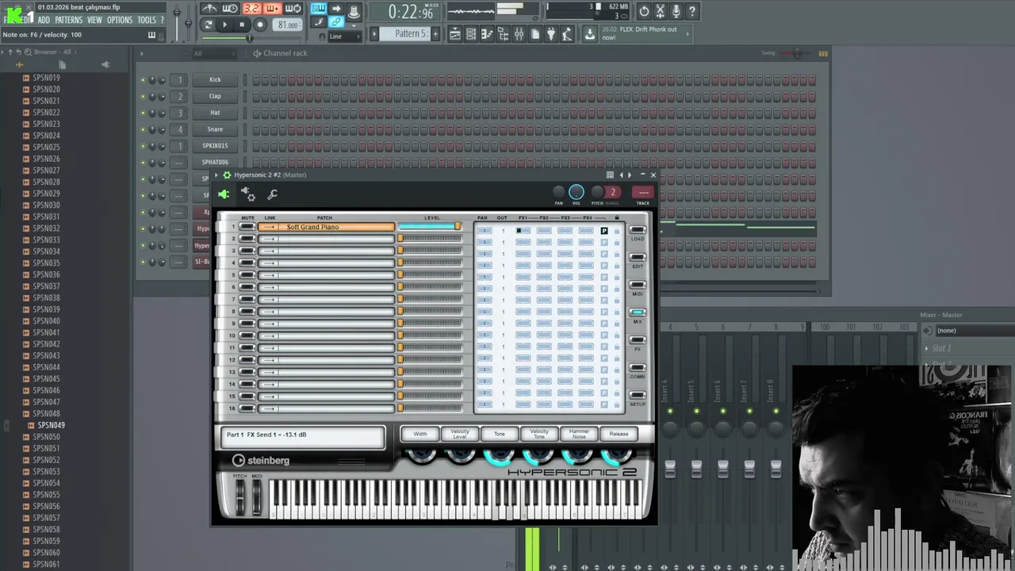This screenshot has width=1015, height=571.
Task: Click the wrench icon in Hypersonic wrapper
Action: point(273,194)
